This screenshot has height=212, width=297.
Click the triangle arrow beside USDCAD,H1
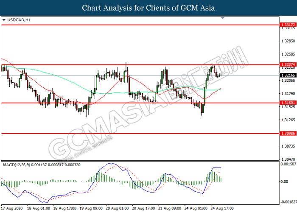(x=4, y=20)
